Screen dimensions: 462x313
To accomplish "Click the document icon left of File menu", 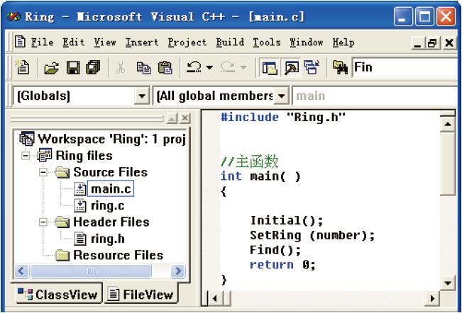I will coord(20,42).
